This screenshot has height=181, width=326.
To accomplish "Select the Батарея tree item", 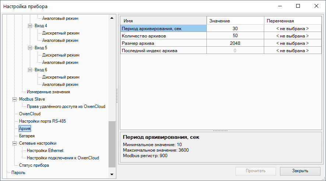I will point(27,136).
